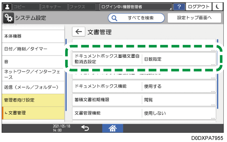Tap the 日数指定 value

[x=153, y=59]
